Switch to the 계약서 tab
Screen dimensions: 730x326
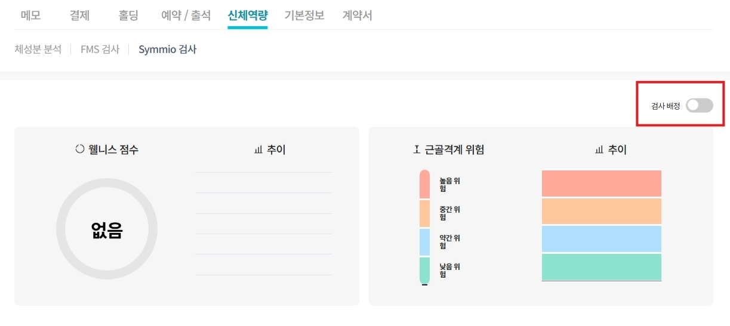click(357, 15)
